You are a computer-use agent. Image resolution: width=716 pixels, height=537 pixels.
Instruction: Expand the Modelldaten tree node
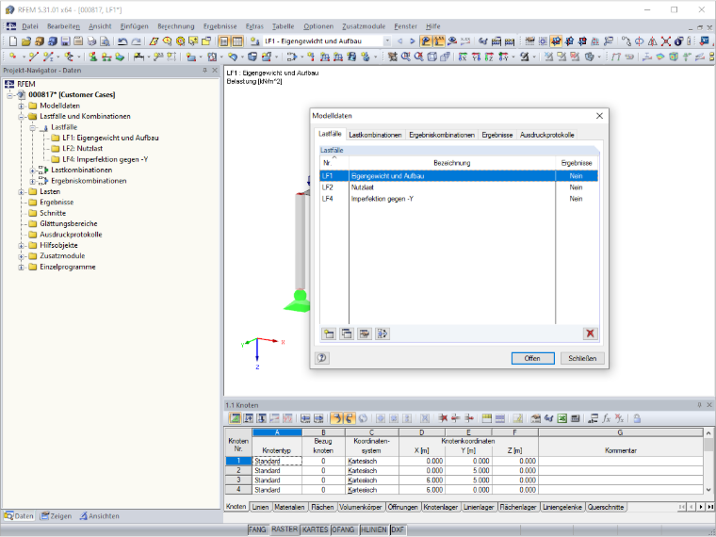[21, 106]
